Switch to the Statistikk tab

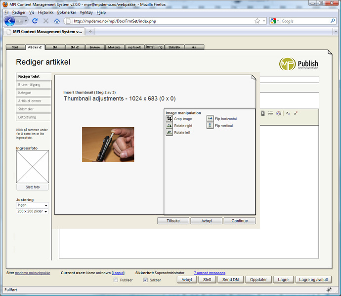pos(174,48)
